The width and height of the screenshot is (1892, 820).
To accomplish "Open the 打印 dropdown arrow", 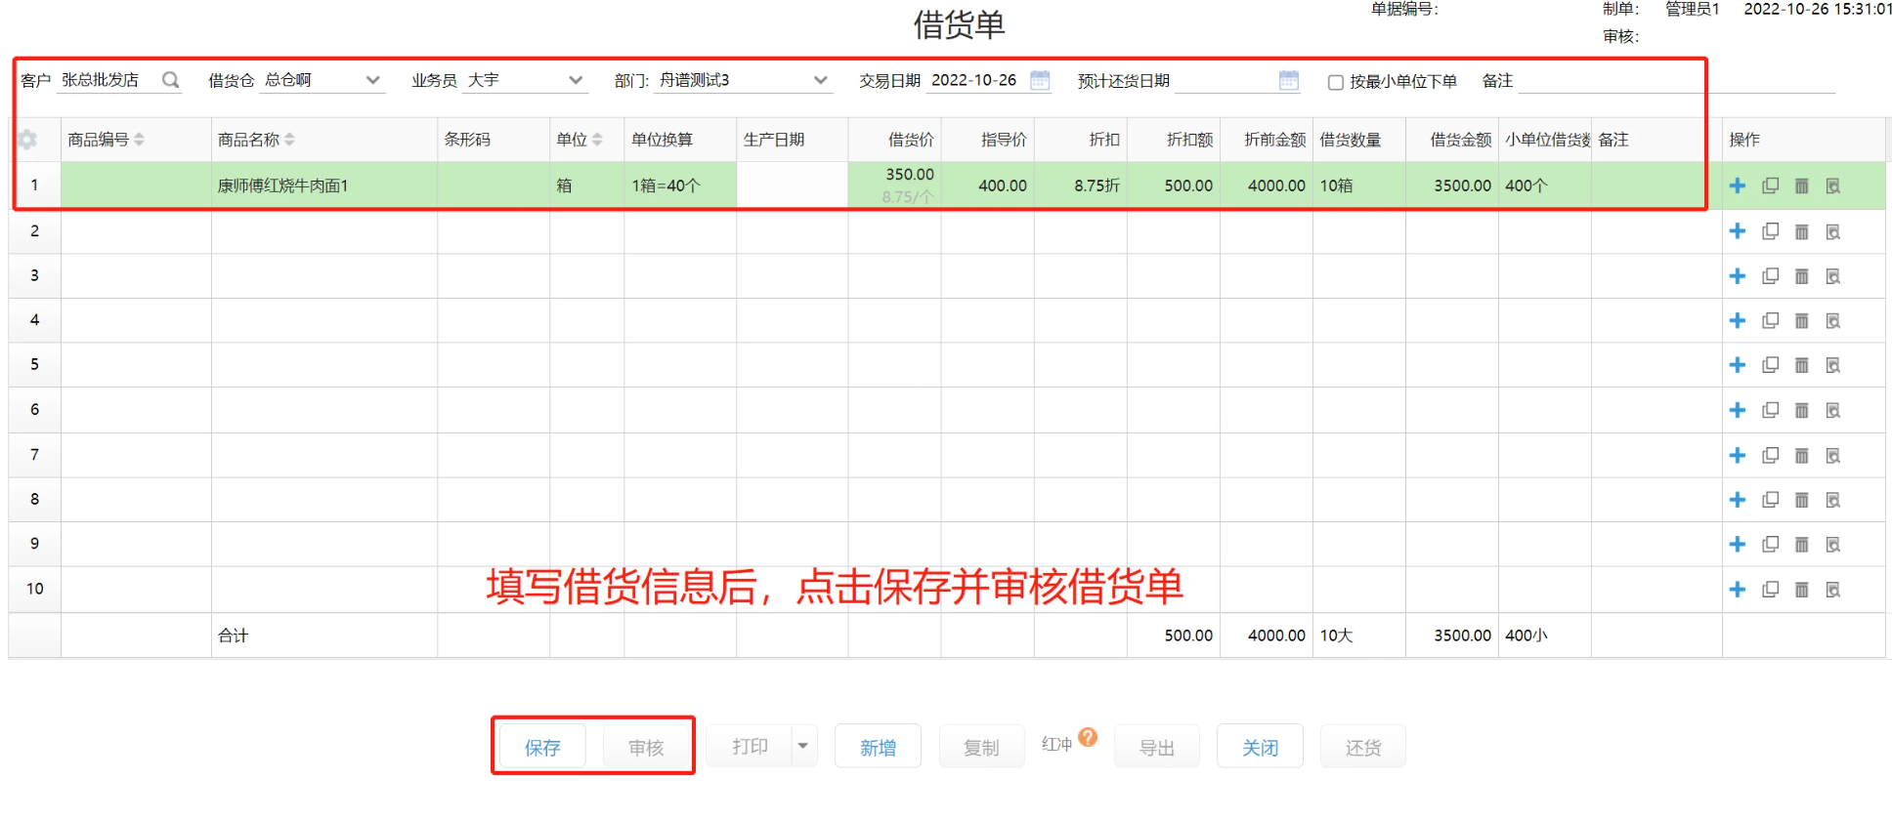I will pyautogui.click(x=803, y=746).
